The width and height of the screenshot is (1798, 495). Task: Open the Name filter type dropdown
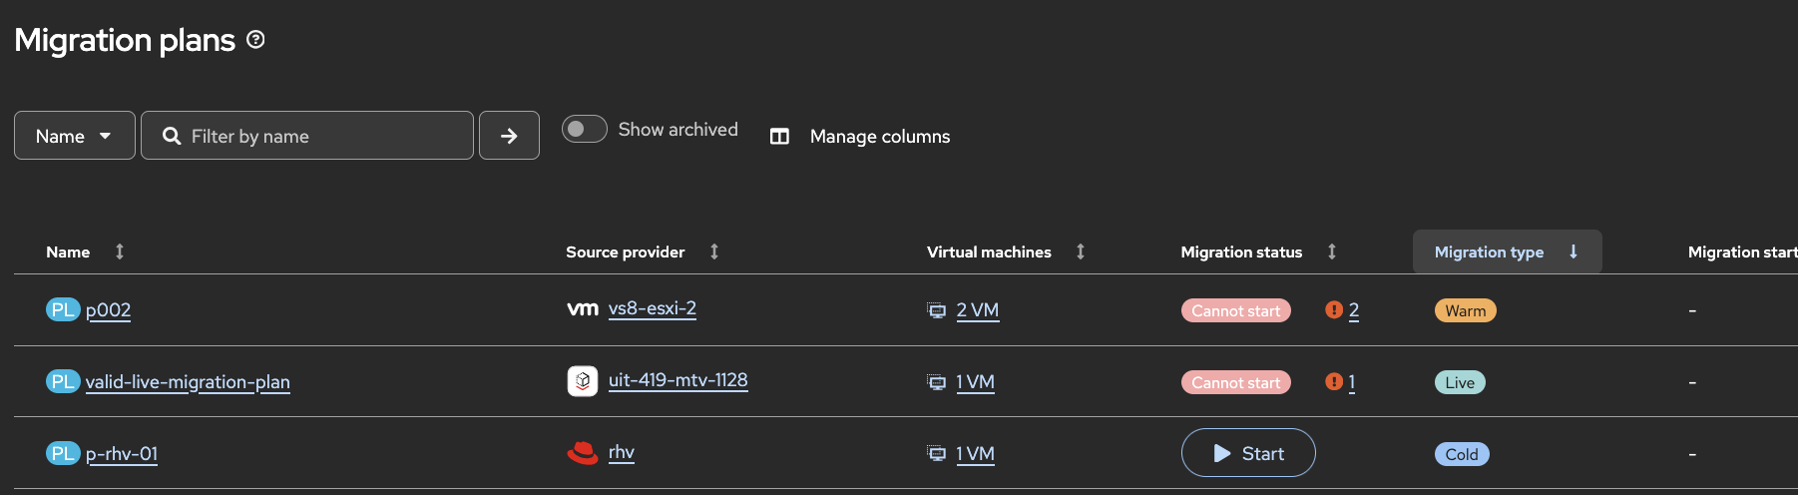(75, 136)
